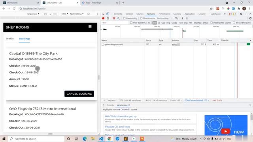Viewport: 253px width, 142px height.
Task: Check Hide data URLs
Action: [x=131, y=23]
